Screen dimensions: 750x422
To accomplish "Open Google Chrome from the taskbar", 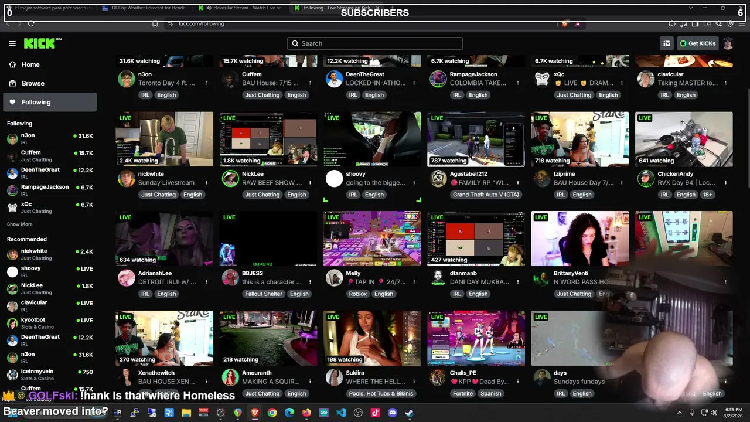I will (x=272, y=413).
